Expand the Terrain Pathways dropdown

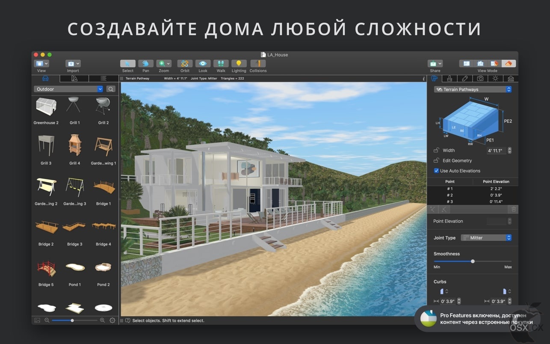point(473,89)
